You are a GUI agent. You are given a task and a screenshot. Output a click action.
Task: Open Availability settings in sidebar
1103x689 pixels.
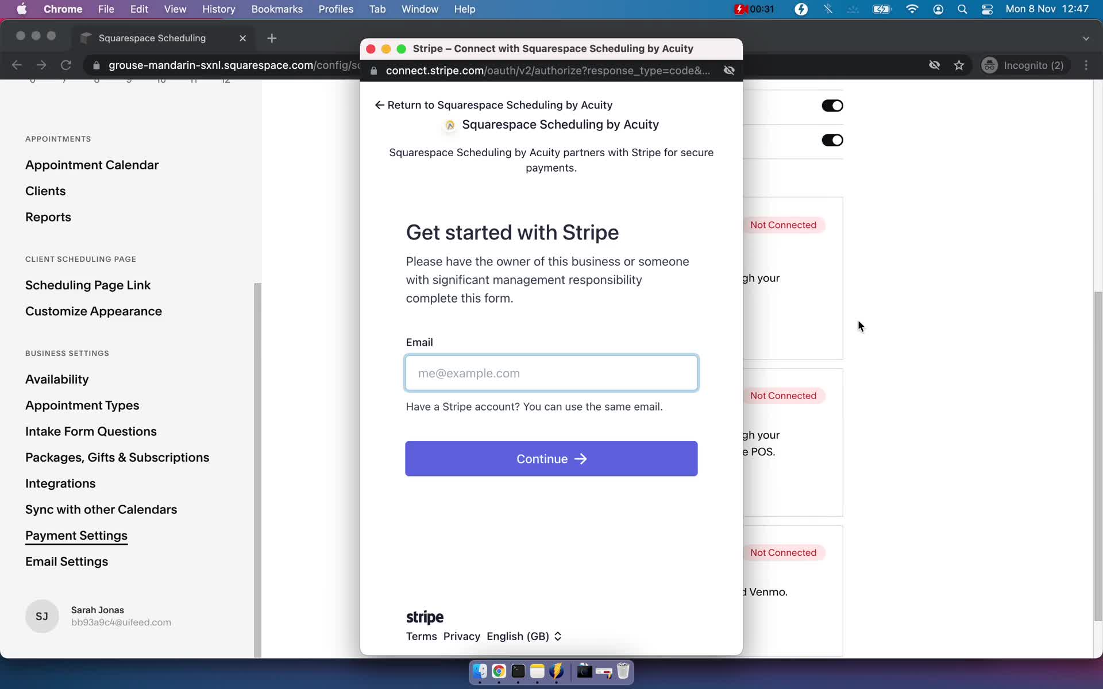[57, 380]
